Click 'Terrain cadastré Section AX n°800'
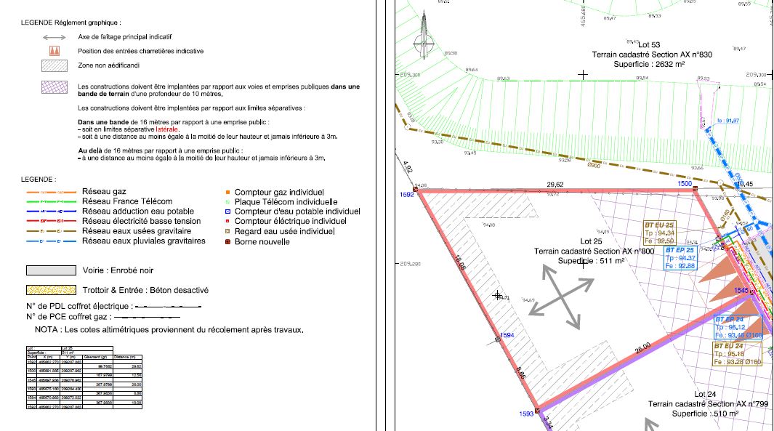Screen dimensions: 774x431 tap(594, 251)
